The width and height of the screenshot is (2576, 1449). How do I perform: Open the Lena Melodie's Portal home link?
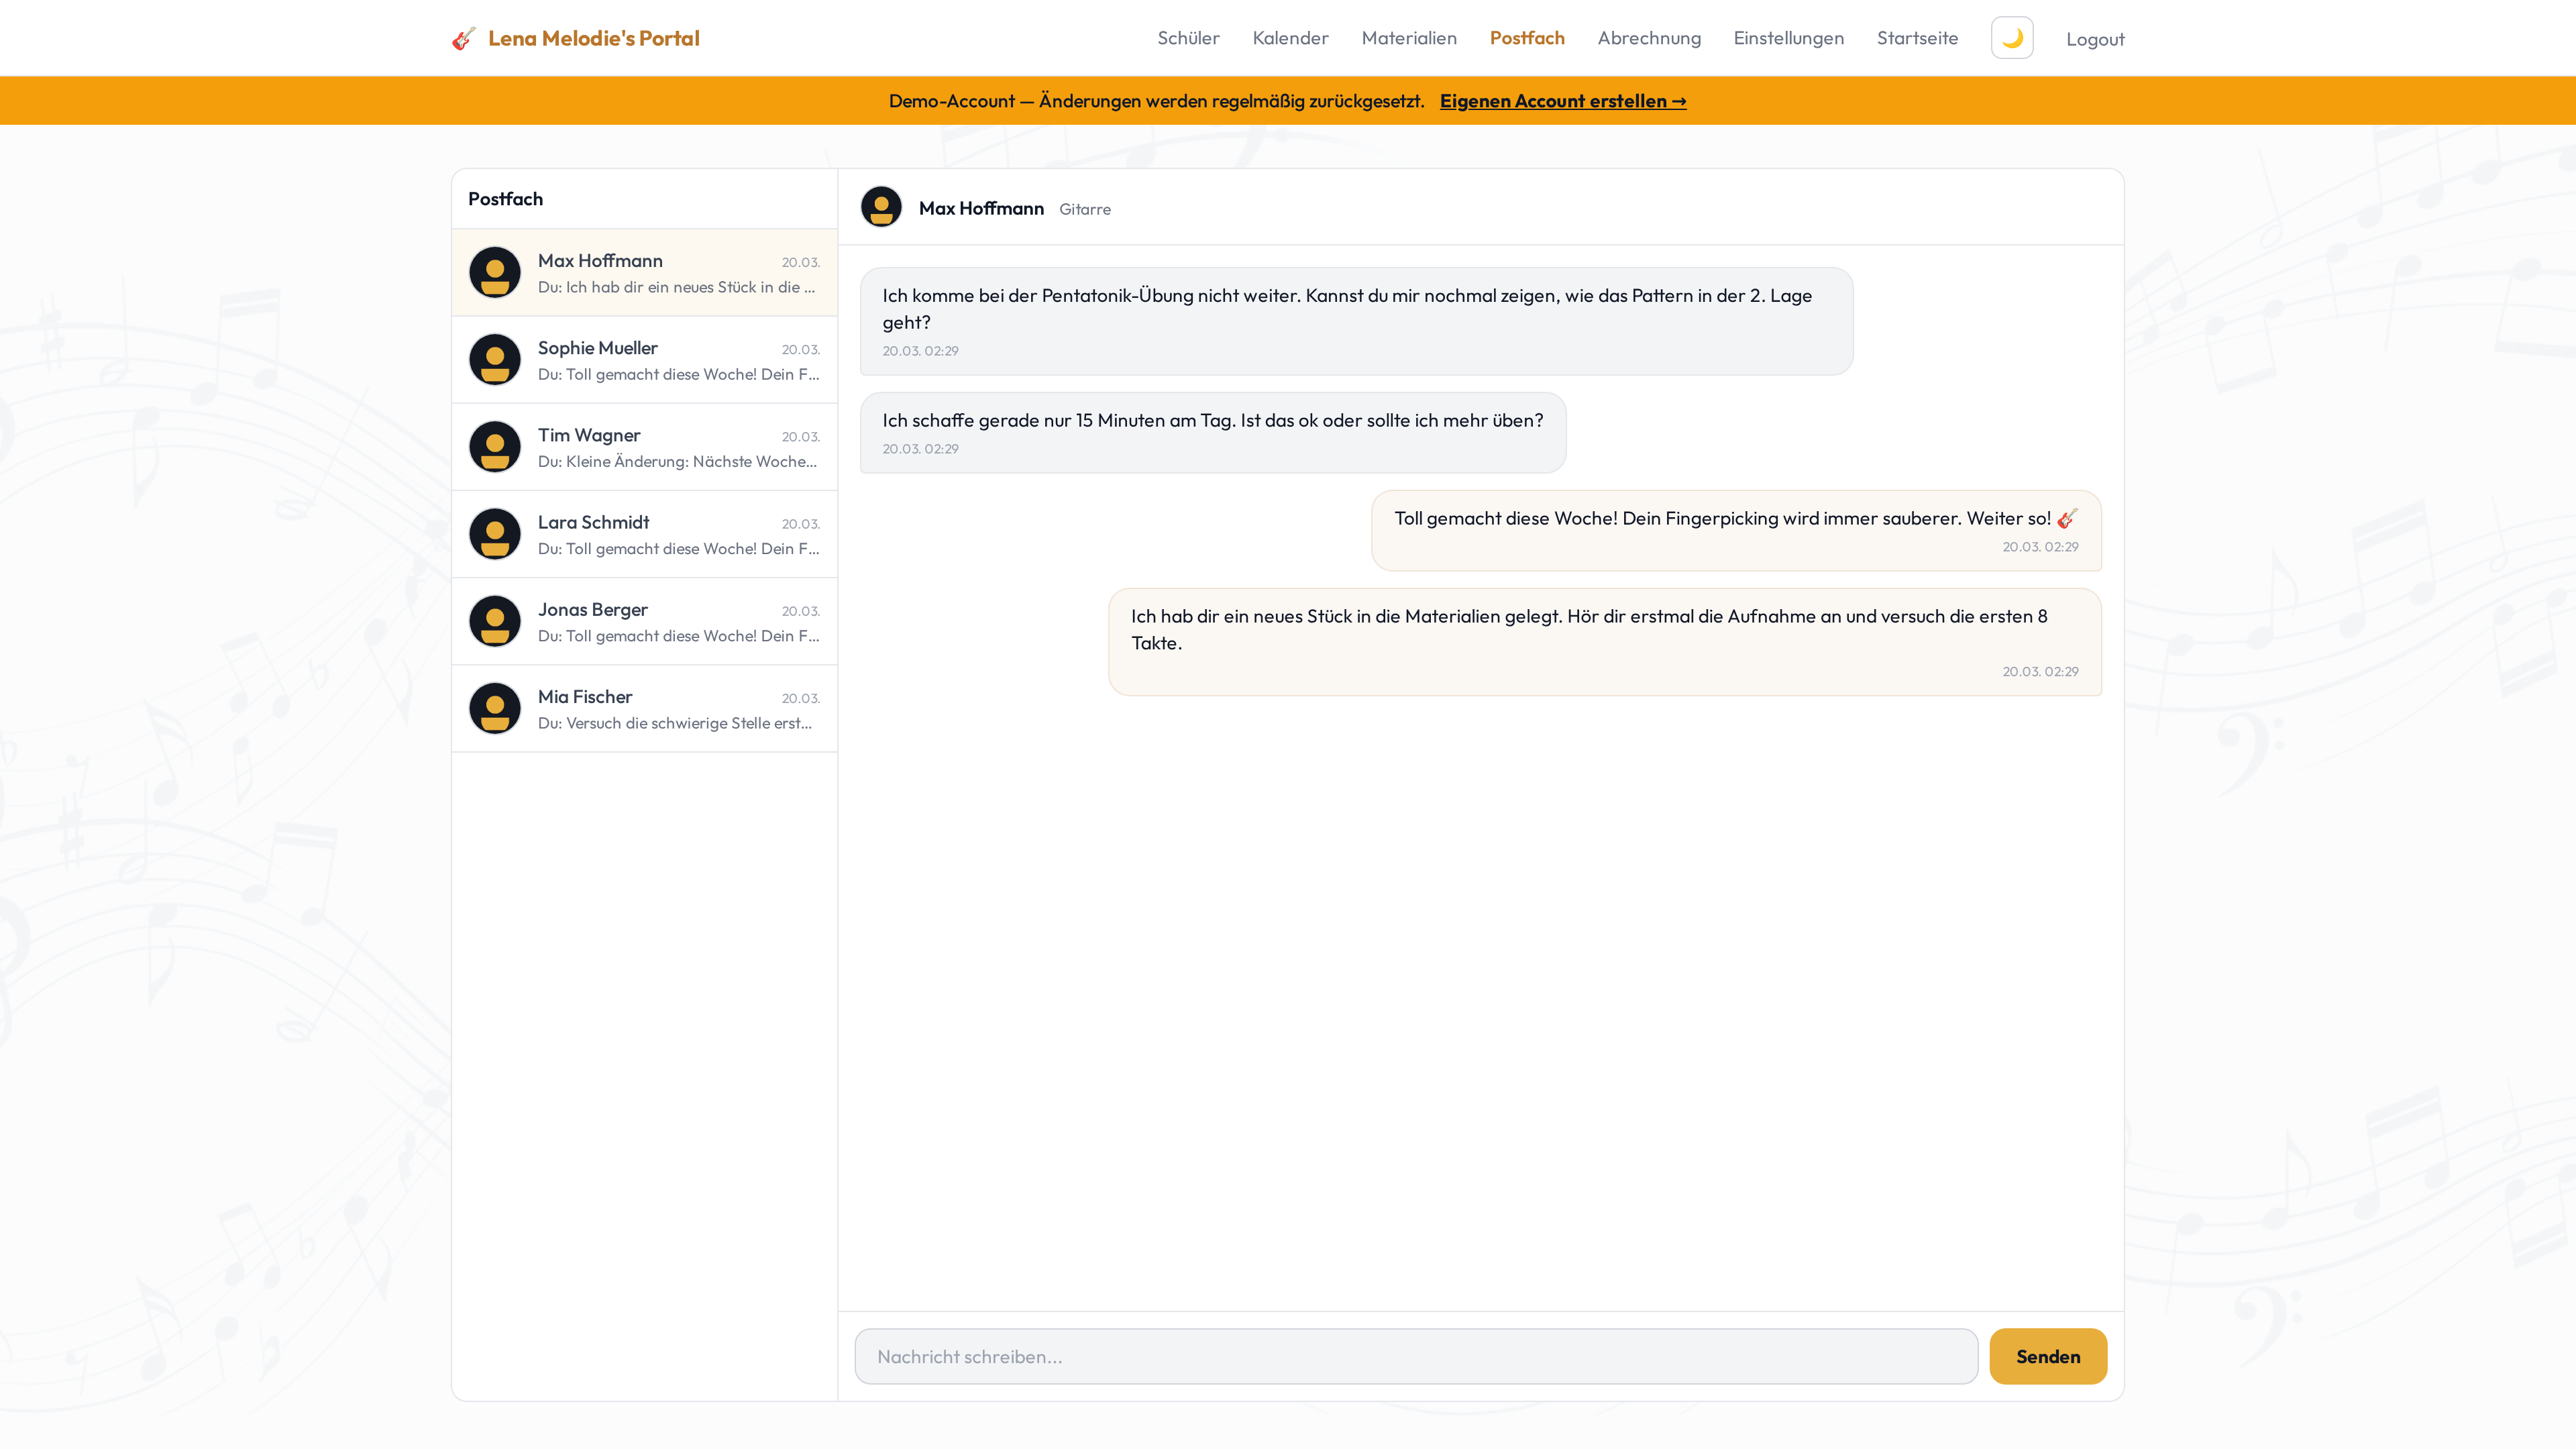(593, 38)
